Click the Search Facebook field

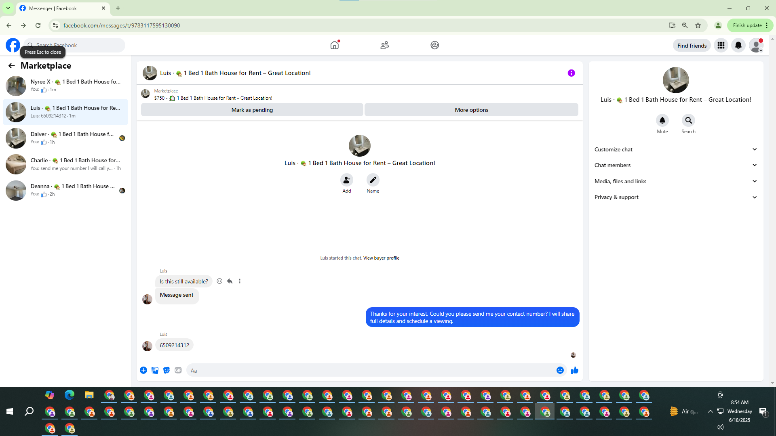[75, 45]
